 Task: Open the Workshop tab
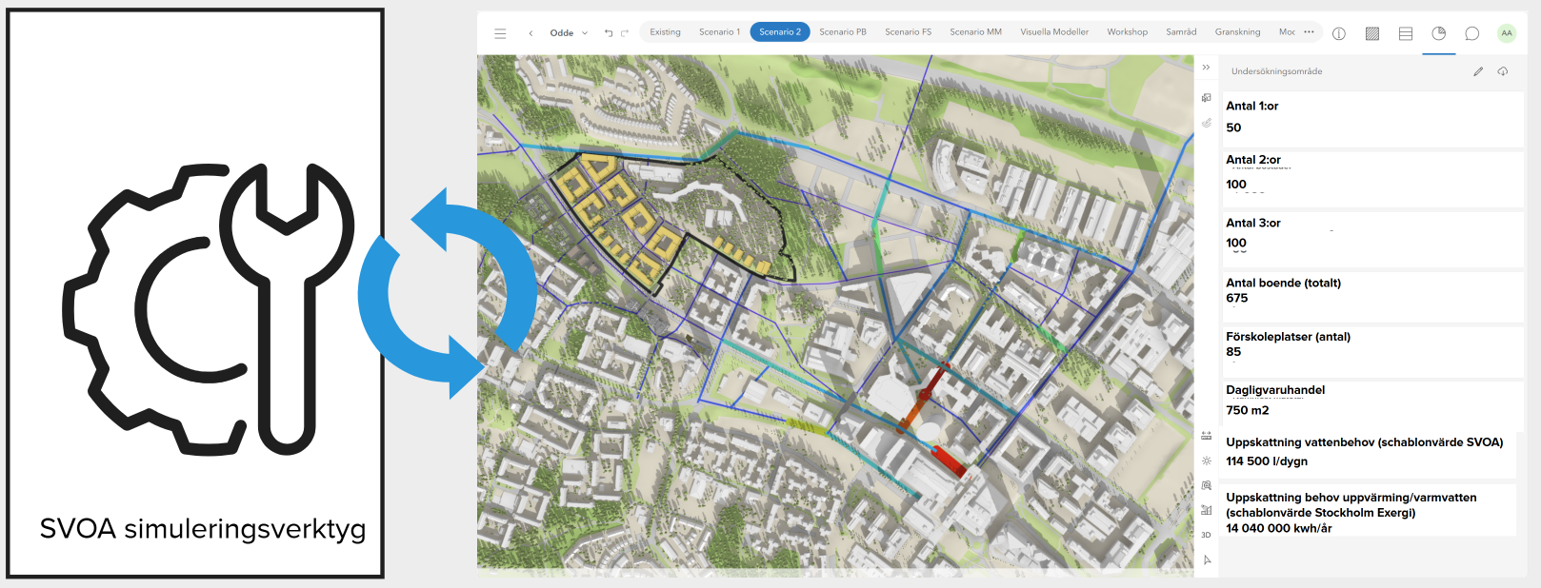click(x=1127, y=32)
